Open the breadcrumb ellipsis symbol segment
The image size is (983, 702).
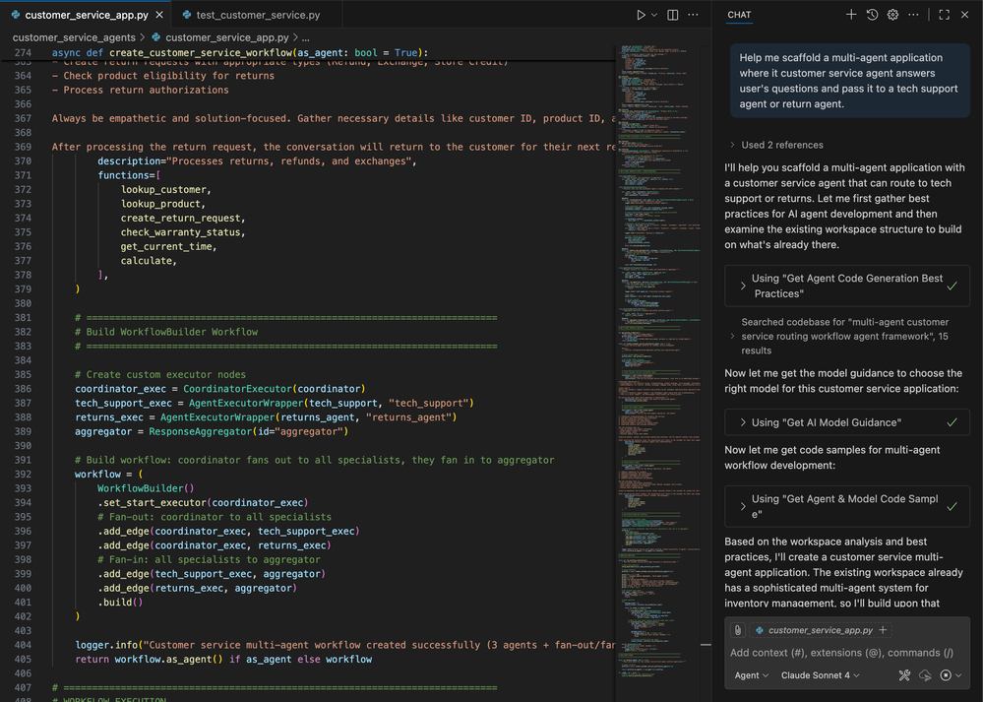pyautogui.click(x=306, y=37)
